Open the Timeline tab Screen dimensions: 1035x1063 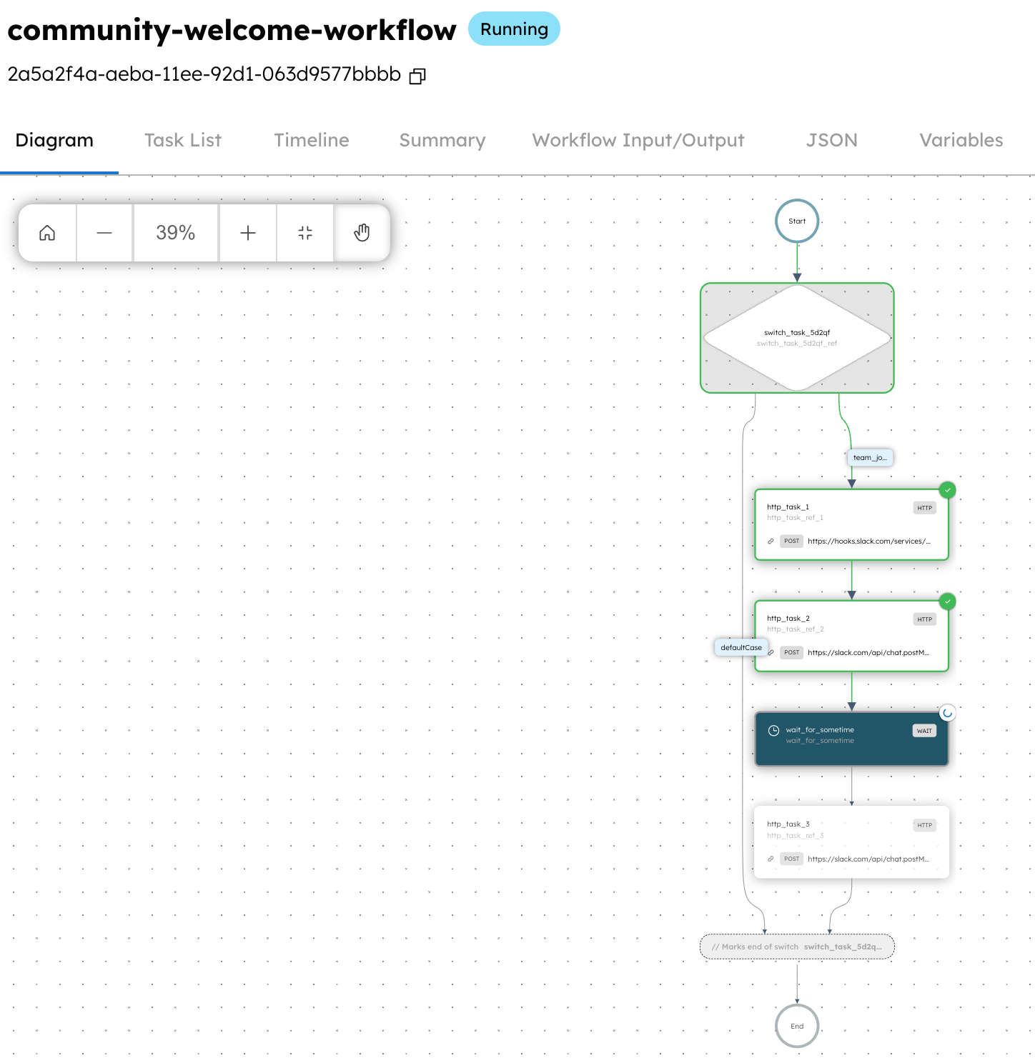pos(311,140)
